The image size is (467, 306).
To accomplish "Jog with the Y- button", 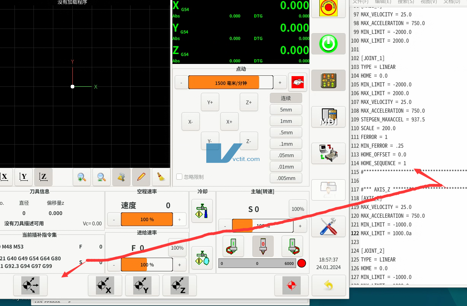I will click(210, 141).
